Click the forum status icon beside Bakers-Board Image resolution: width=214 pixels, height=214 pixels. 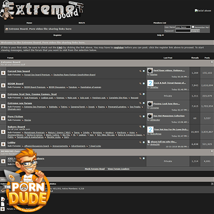3,132
